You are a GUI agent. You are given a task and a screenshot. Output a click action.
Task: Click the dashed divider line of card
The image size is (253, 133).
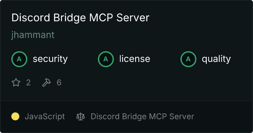pyautogui.click(x=126, y=101)
